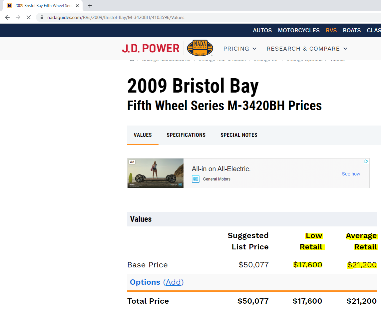Viewport: 381px width, 313px height.
Task: Click the Add options link
Action: tap(173, 282)
